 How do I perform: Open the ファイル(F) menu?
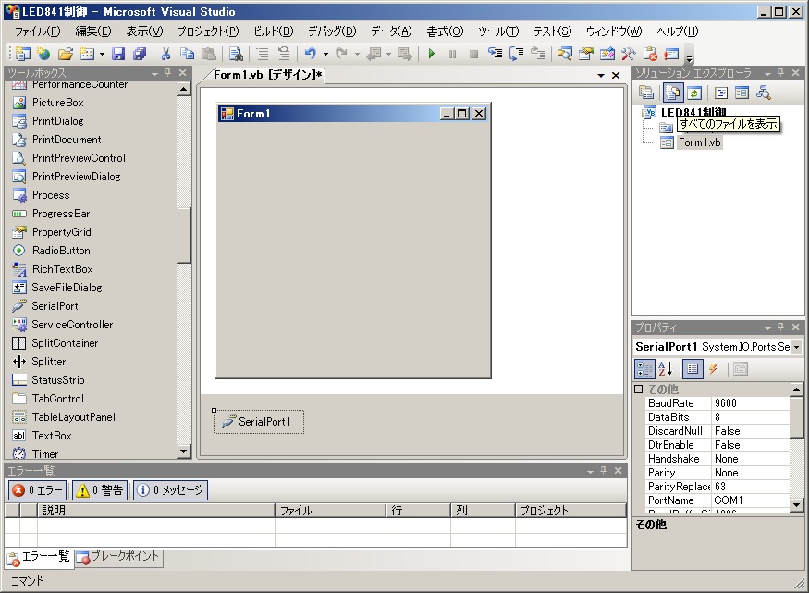(x=37, y=31)
